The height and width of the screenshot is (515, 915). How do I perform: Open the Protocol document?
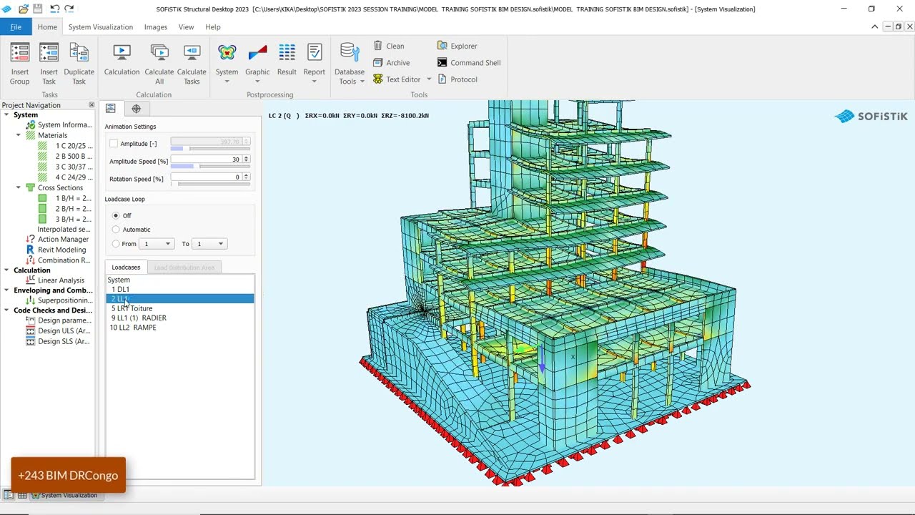pos(457,79)
